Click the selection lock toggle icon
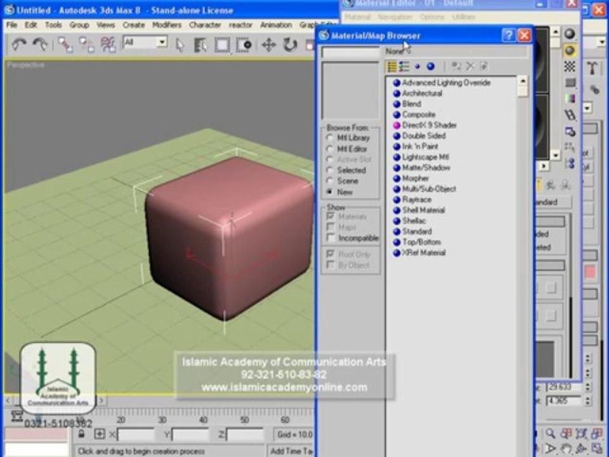 pos(81,434)
